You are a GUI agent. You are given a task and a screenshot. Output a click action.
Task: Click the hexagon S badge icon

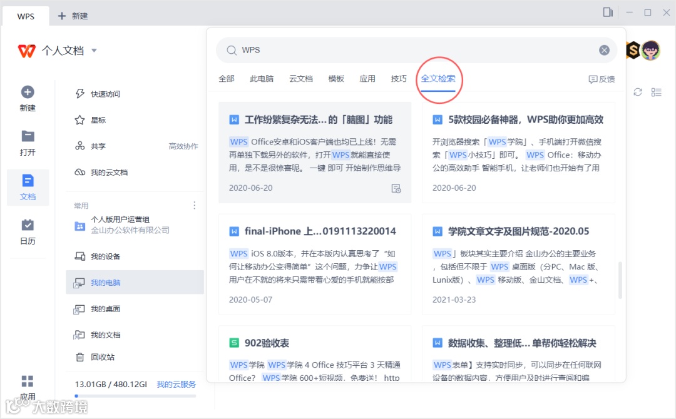pyautogui.click(x=632, y=51)
